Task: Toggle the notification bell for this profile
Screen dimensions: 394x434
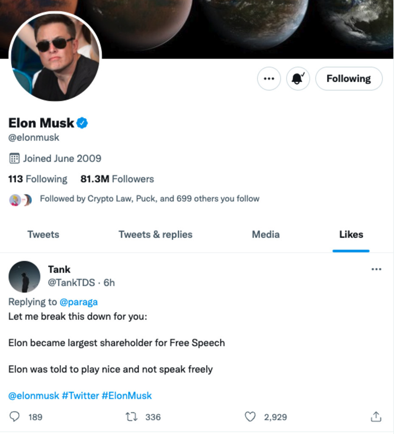Action: (x=298, y=78)
